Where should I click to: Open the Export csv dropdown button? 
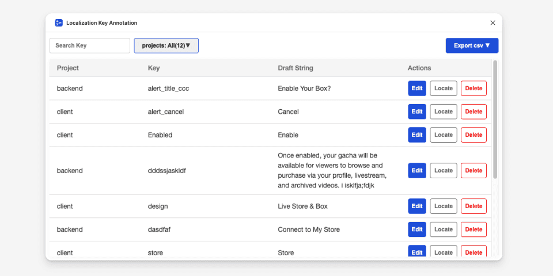pos(472,46)
